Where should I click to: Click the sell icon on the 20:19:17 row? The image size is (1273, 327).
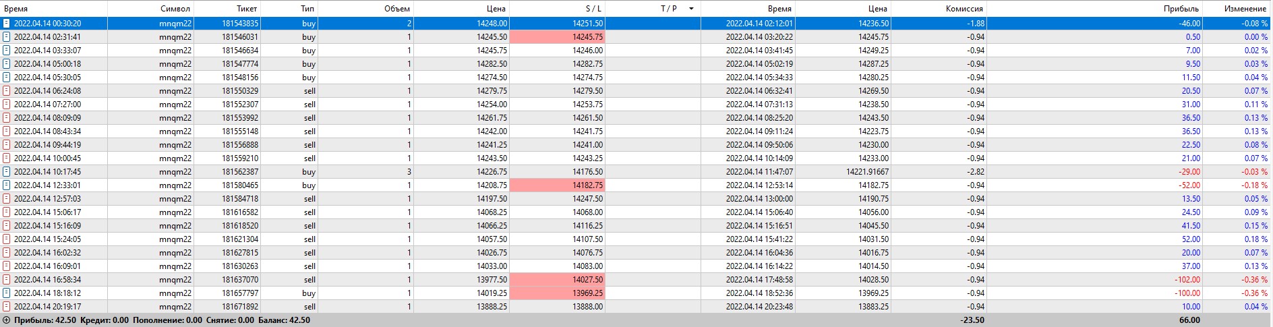click(x=7, y=307)
